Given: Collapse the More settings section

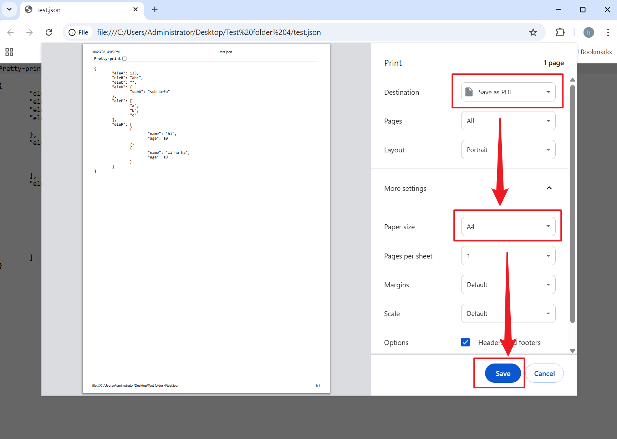Looking at the screenshot, I should tap(549, 188).
